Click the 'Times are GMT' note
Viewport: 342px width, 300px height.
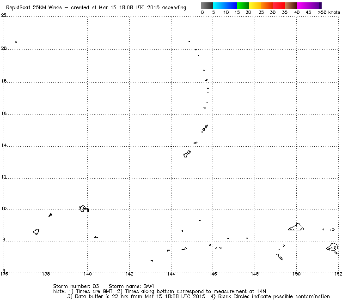pos(94,291)
